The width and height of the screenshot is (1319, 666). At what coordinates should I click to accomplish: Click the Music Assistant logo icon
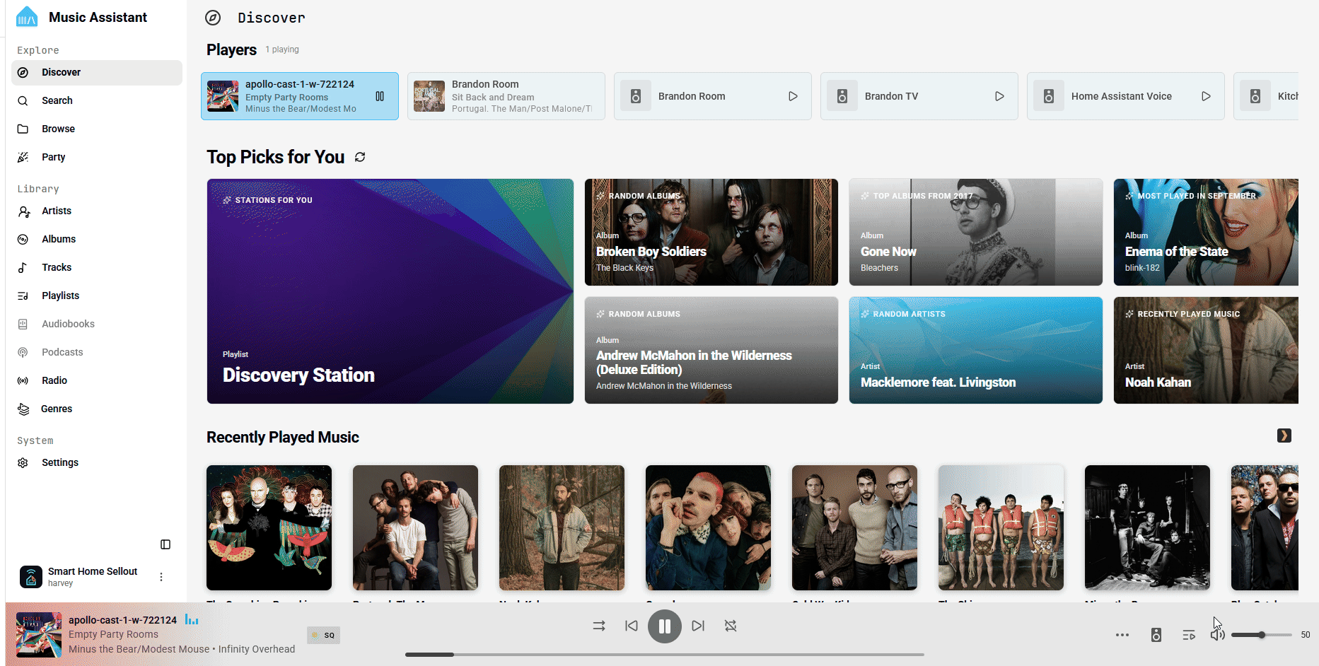point(27,17)
